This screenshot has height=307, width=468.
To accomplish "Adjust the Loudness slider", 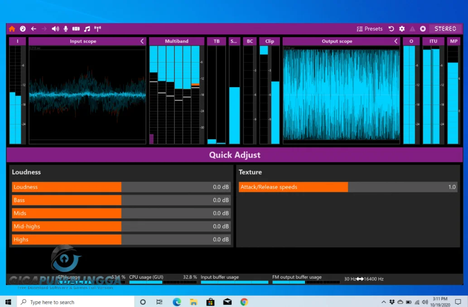I will coord(121,187).
